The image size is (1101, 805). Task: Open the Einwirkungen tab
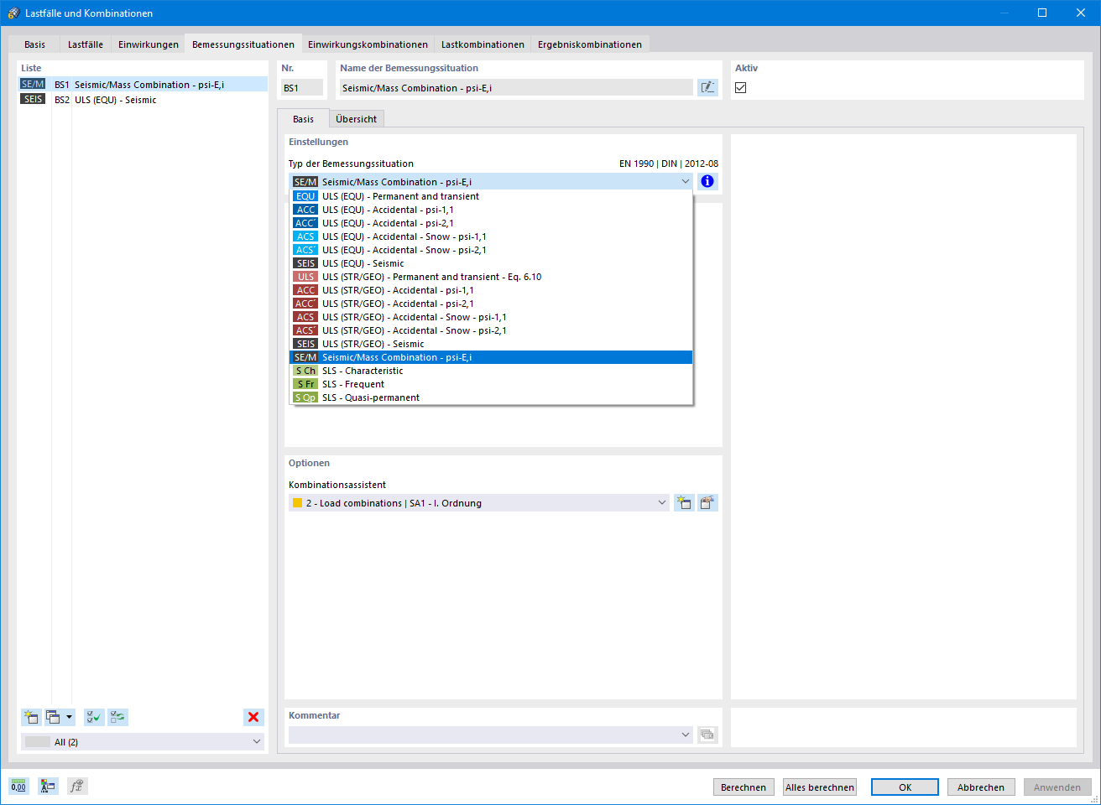pos(149,44)
